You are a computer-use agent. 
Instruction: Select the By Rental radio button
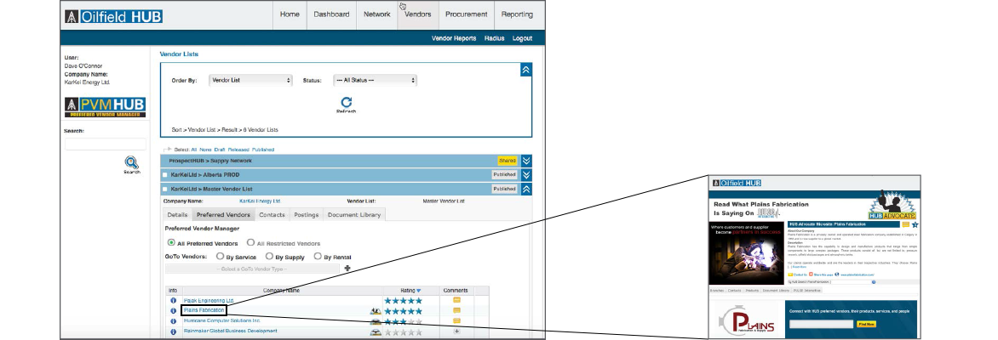pyautogui.click(x=318, y=257)
